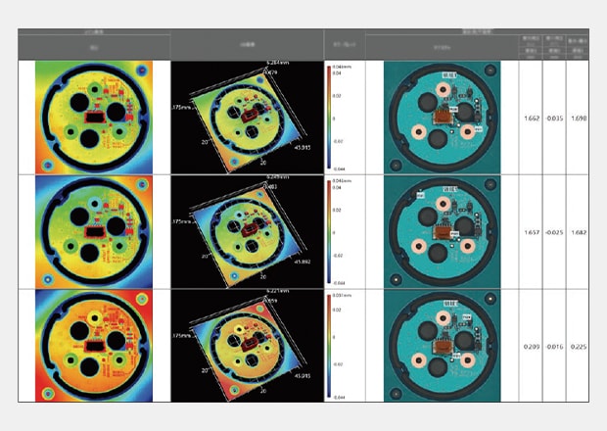The width and height of the screenshot is (607, 431).
Task: Select the 1.698 measurement cell
Action: click(579, 118)
